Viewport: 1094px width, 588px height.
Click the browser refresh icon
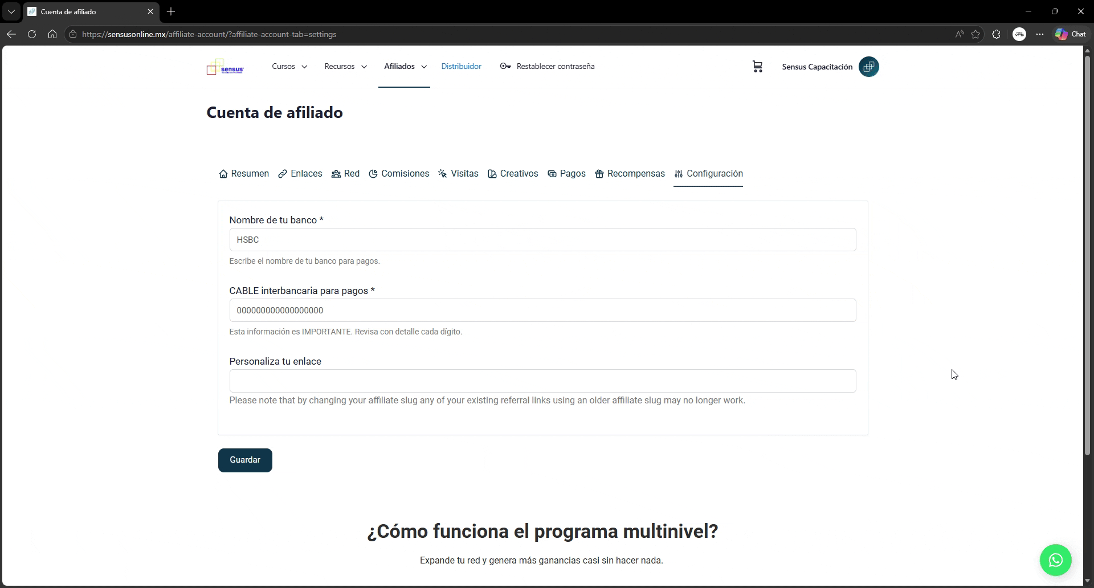pos(32,34)
